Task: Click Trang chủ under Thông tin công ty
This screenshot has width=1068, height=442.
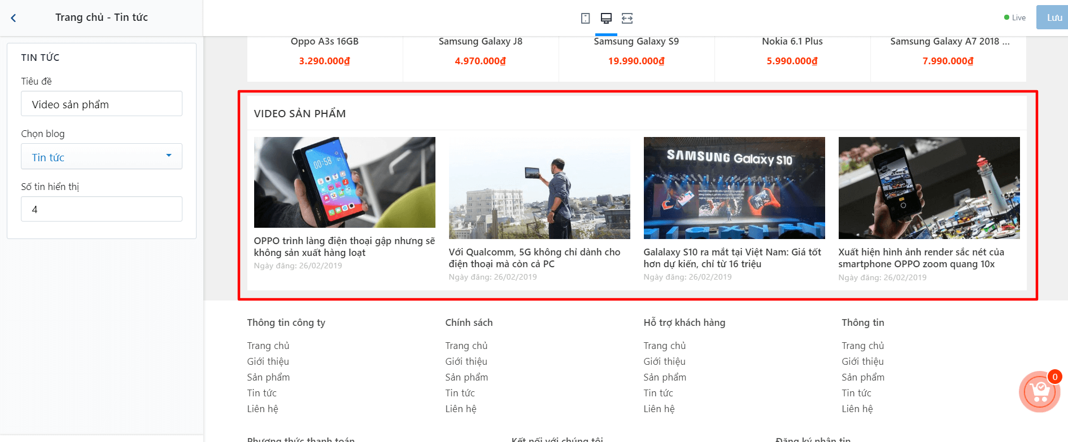Action: (x=268, y=346)
